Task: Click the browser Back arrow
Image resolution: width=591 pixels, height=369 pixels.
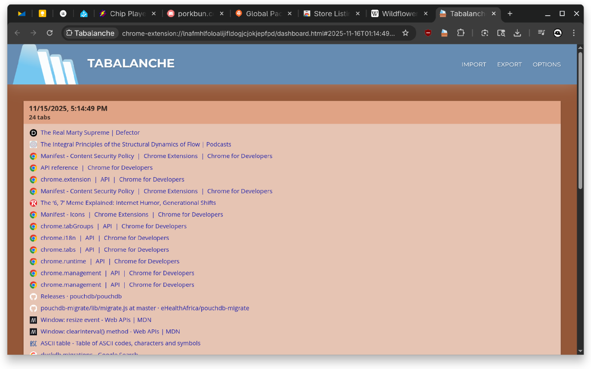Action: 18,33
